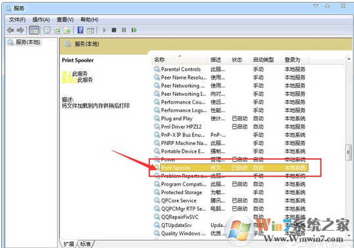
Task: Restart service with the green restart icon
Action: 134,30
